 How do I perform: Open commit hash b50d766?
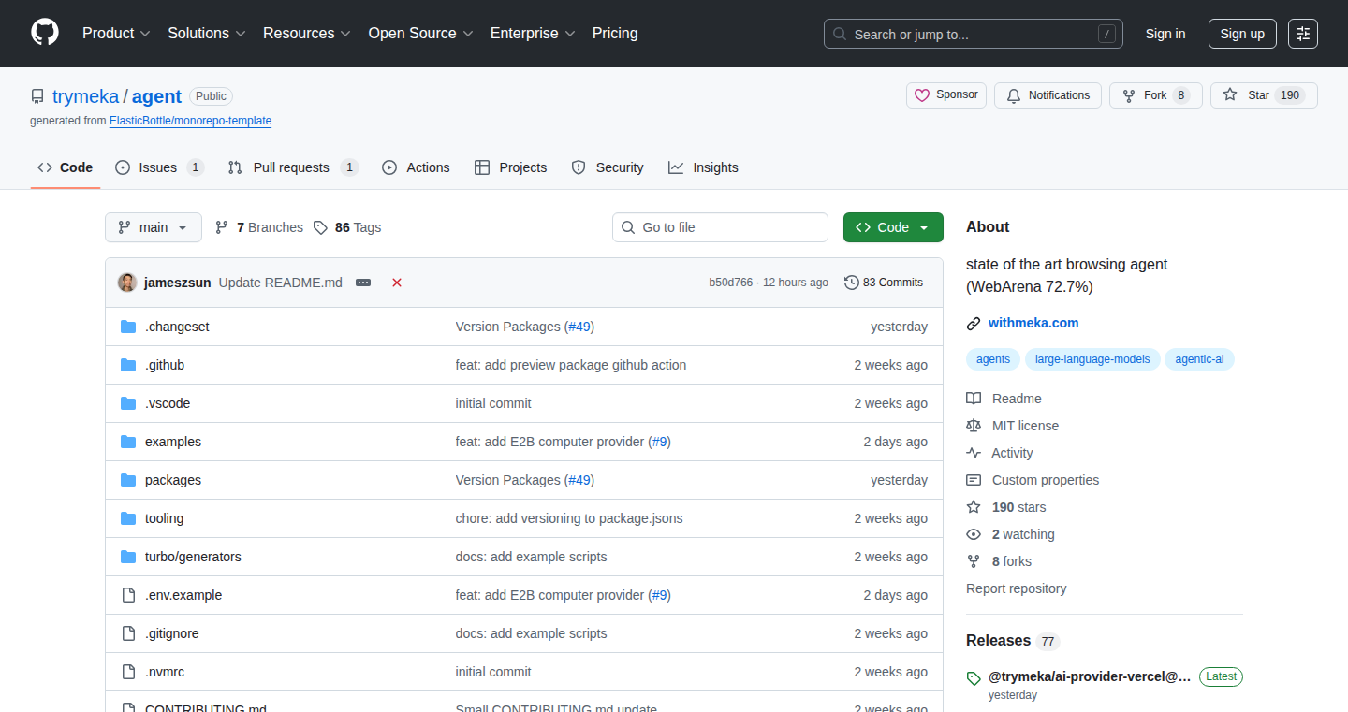click(730, 283)
